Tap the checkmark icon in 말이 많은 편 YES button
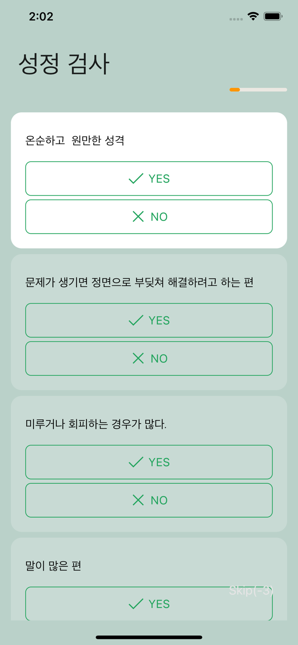This screenshot has width=298, height=645. (x=135, y=604)
